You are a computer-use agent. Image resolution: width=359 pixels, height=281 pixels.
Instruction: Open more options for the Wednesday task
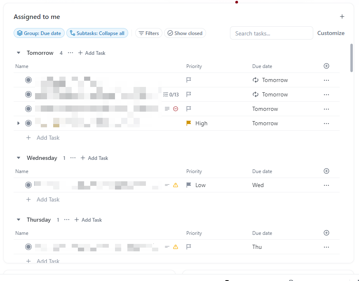(x=326, y=185)
